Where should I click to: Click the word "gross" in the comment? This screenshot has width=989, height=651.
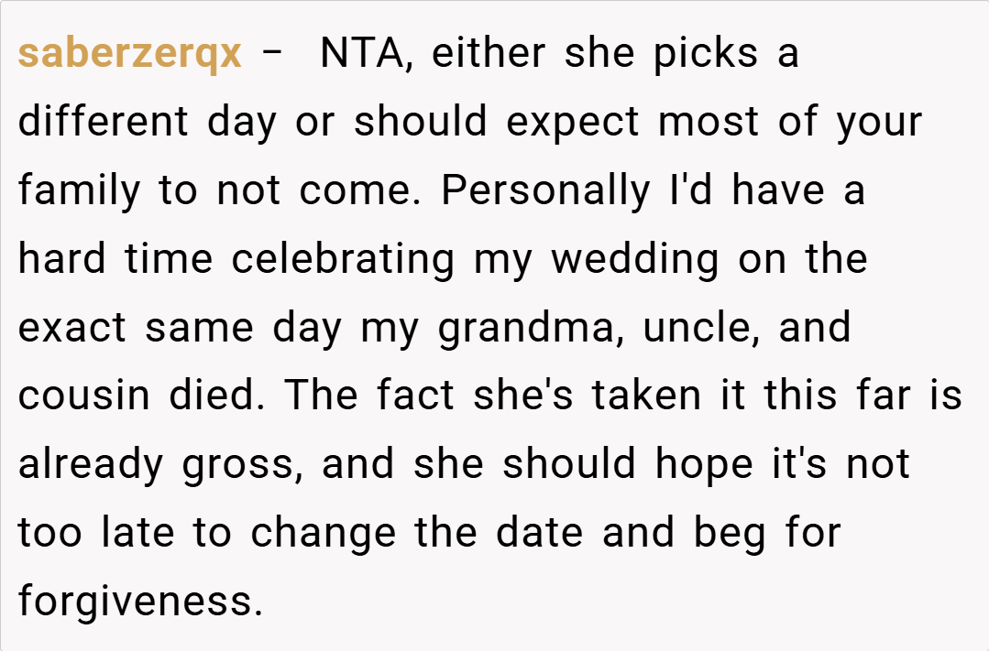(x=242, y=465)
